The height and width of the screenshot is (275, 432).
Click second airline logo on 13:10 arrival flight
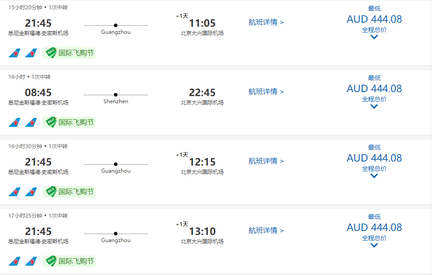coord(31,261)
